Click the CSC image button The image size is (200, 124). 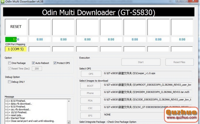(x=90, y=108)
